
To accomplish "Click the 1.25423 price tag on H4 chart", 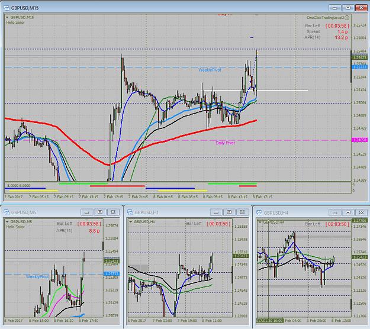I will [359, 257].
